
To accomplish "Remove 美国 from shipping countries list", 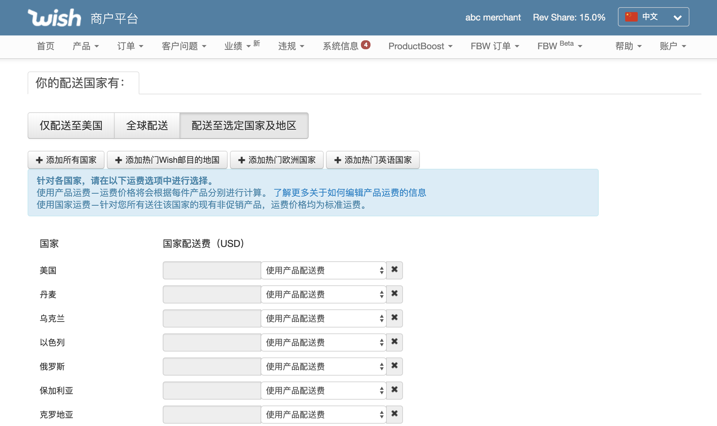I will click(394, 270).
